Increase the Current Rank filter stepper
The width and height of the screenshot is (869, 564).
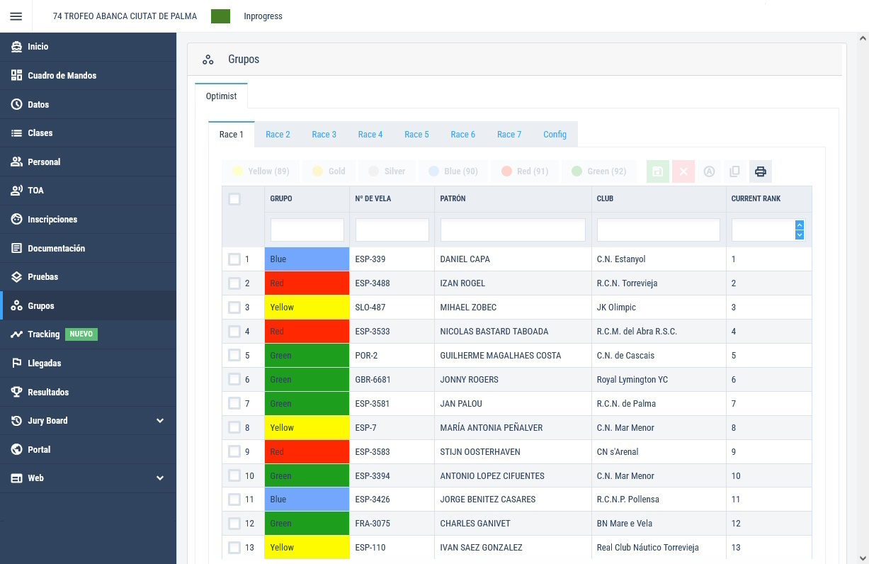click(800, 225)
